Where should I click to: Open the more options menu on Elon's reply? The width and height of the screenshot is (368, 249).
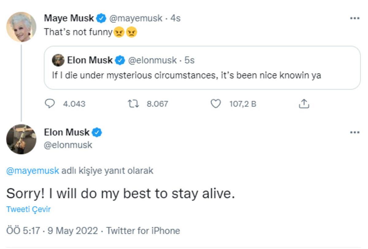point(355,132)
